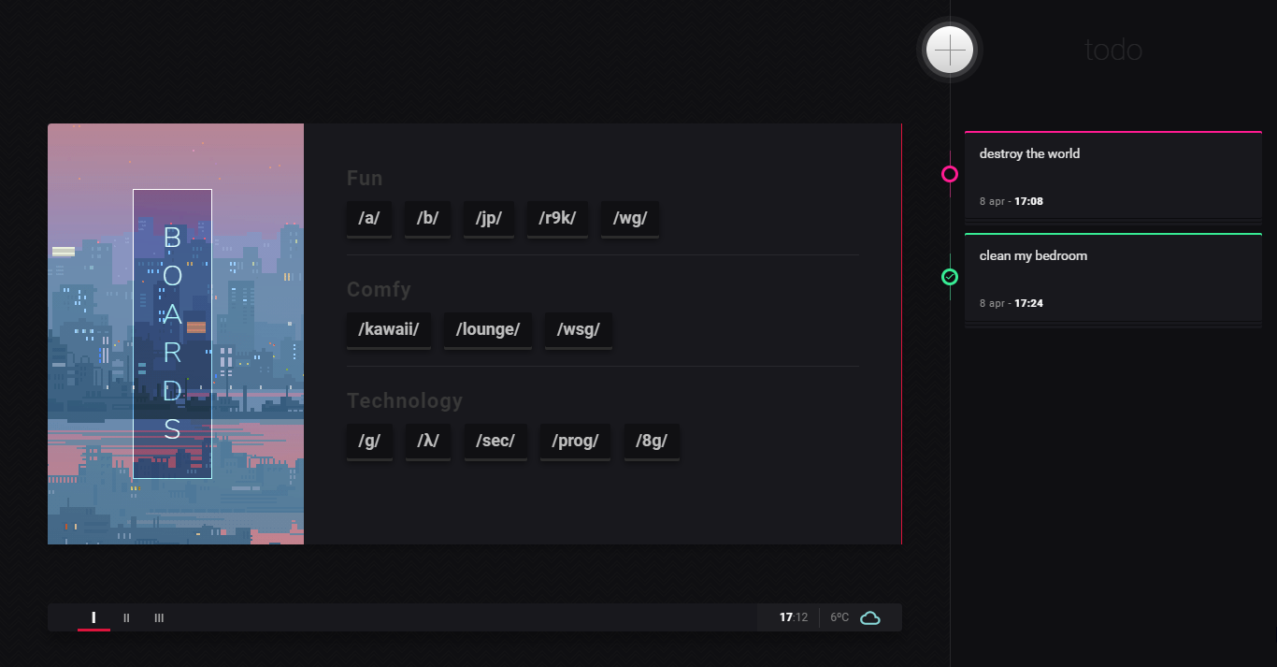This screenshot has width=1277, height=667.
Task: Click the cloud weather icon
Action: pos(870,617)
